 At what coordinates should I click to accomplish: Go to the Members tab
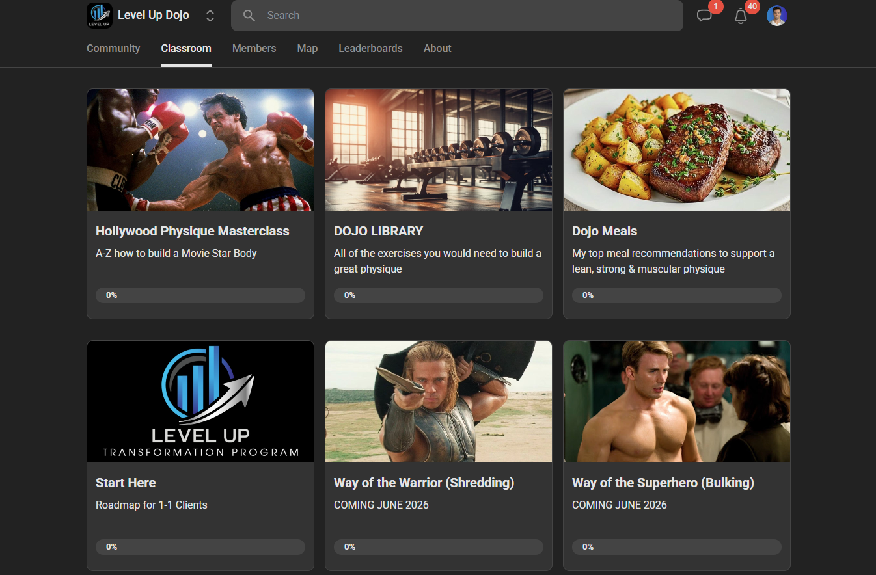(254, 48)
